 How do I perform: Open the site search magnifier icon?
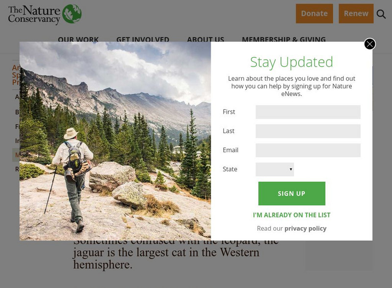(381, 14)
